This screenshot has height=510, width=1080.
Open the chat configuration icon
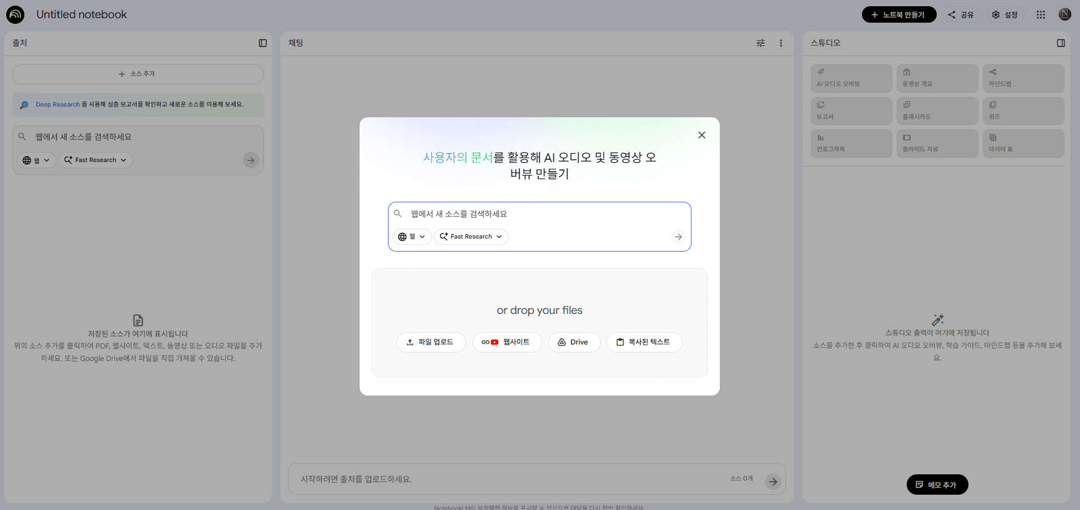click(761, 43)
